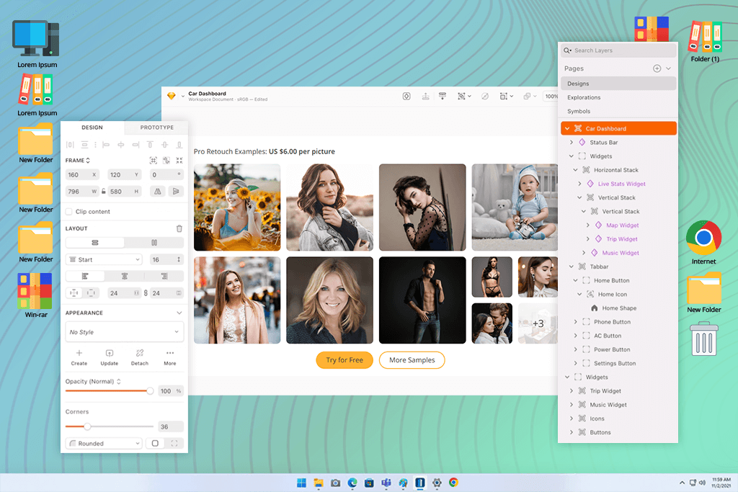Open the Rounded corners dropdown
The width and height of the screenshot is (738, 492).
coord(104,444)
